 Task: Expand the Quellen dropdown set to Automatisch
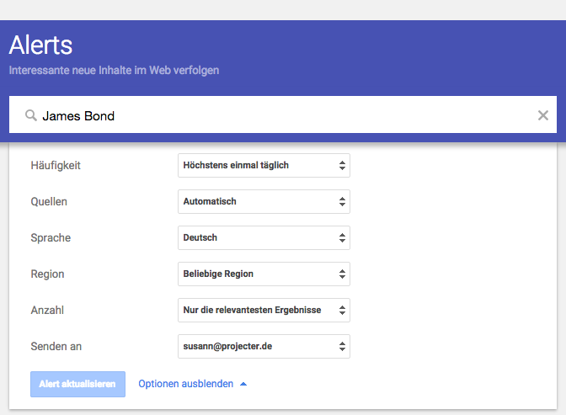(264, 202)
